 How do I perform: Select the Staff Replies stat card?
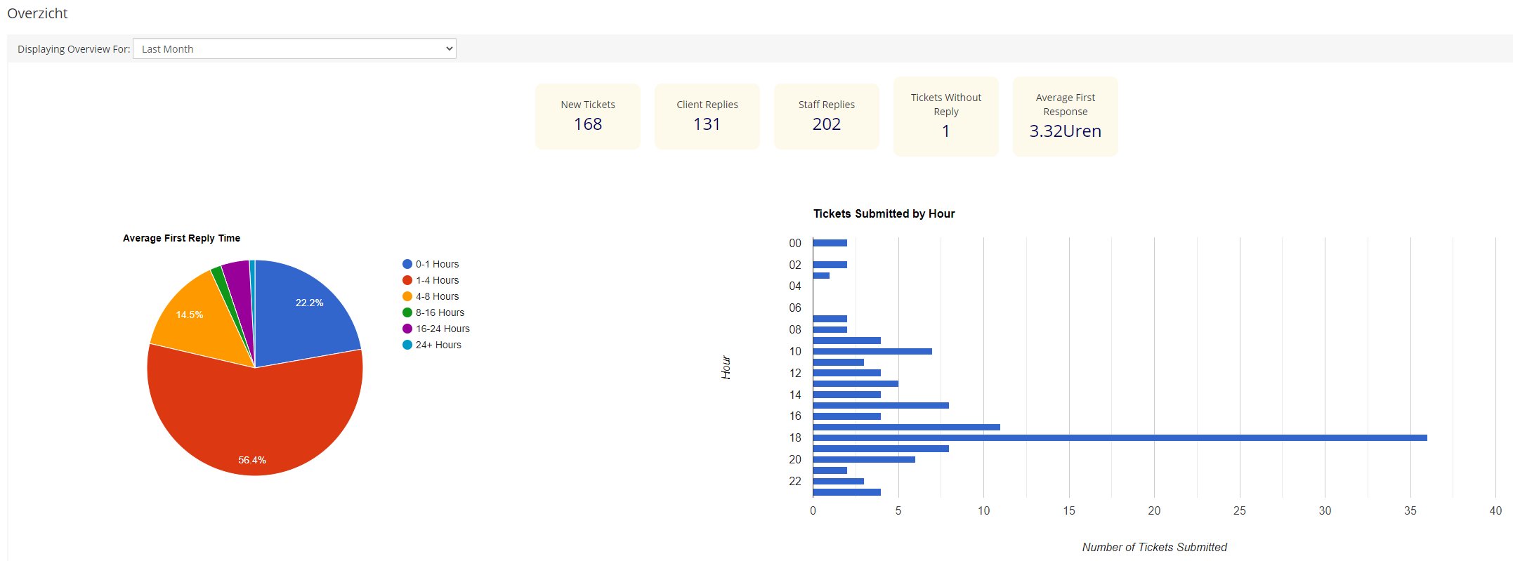point(827,117)
